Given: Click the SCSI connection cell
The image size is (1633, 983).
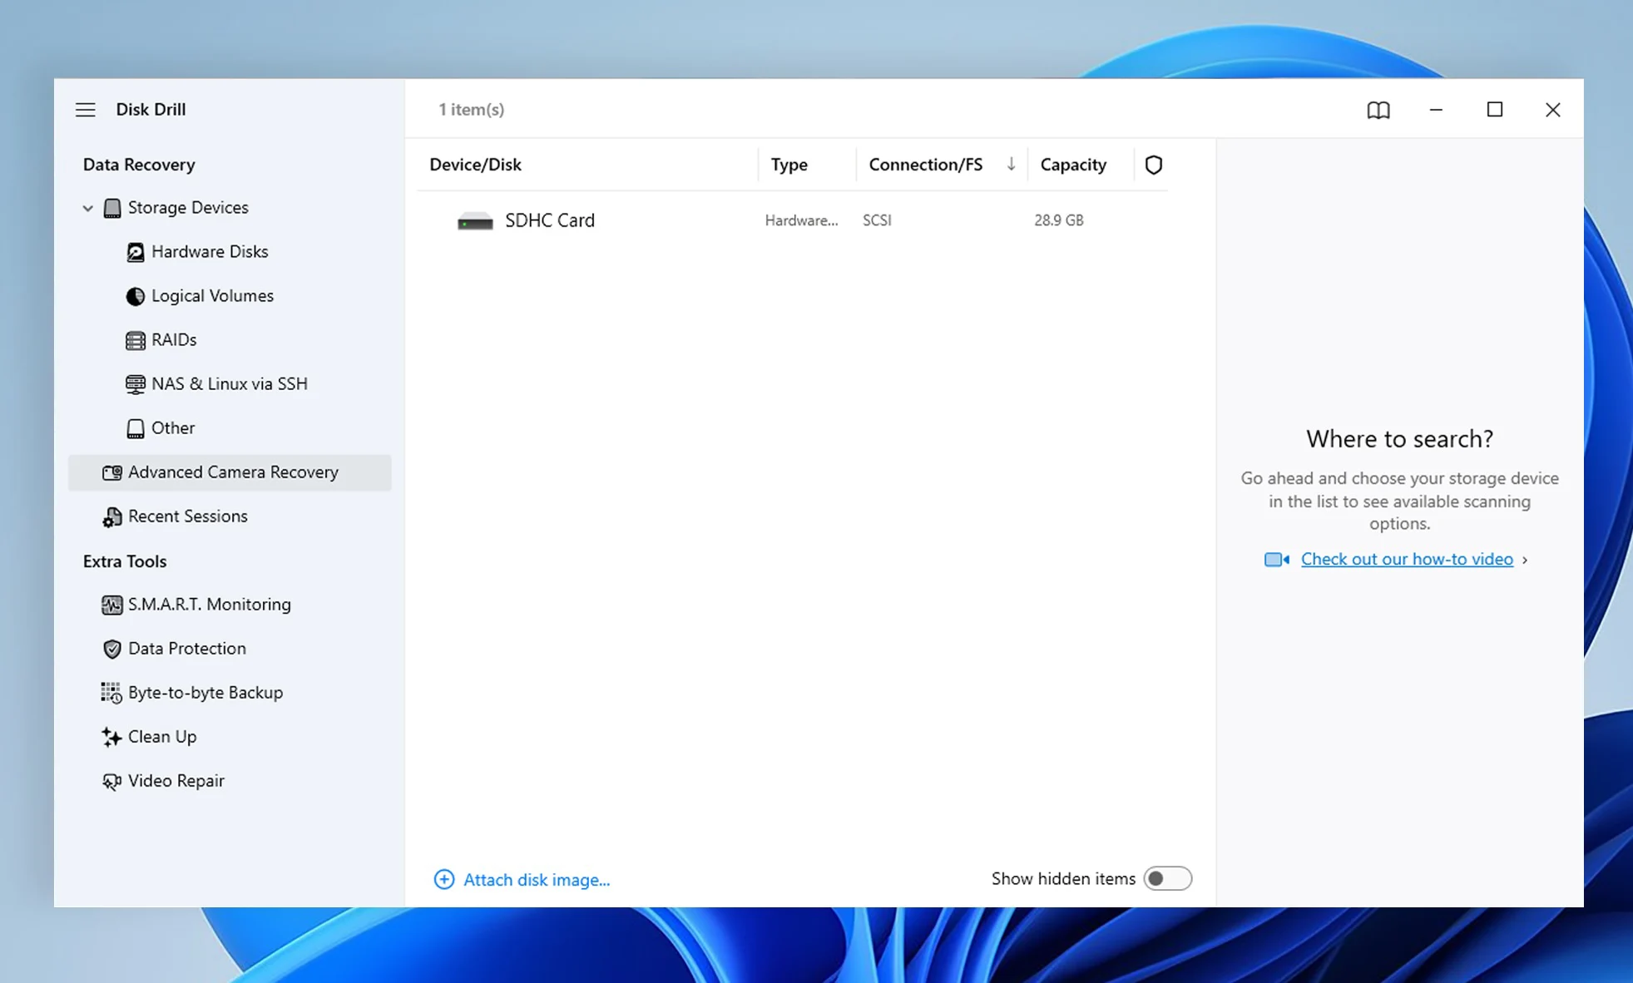Looking at the screenshot, I should pyautogui.click(x=877, y=220).
